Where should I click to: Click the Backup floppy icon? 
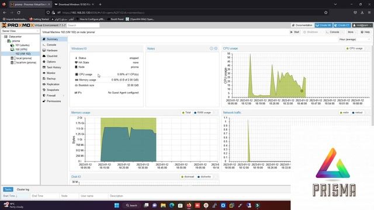44,79
